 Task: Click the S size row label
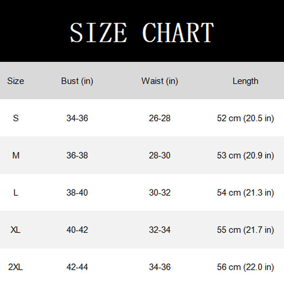pos(16,118)
